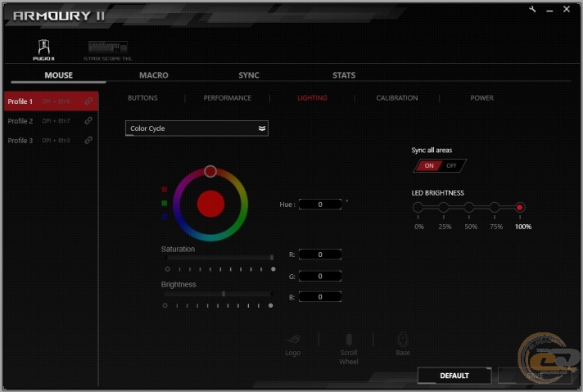The height and width of the screenshot is (392, 583).
Task: Close the Armoury II window
Action: click(x=567, y=9)
